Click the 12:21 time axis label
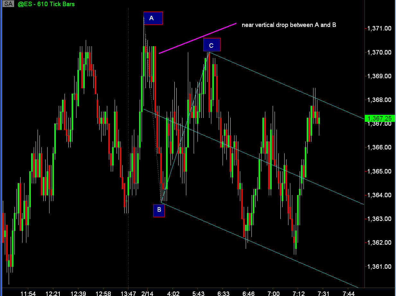396x296 pixels. click(53, 293)
